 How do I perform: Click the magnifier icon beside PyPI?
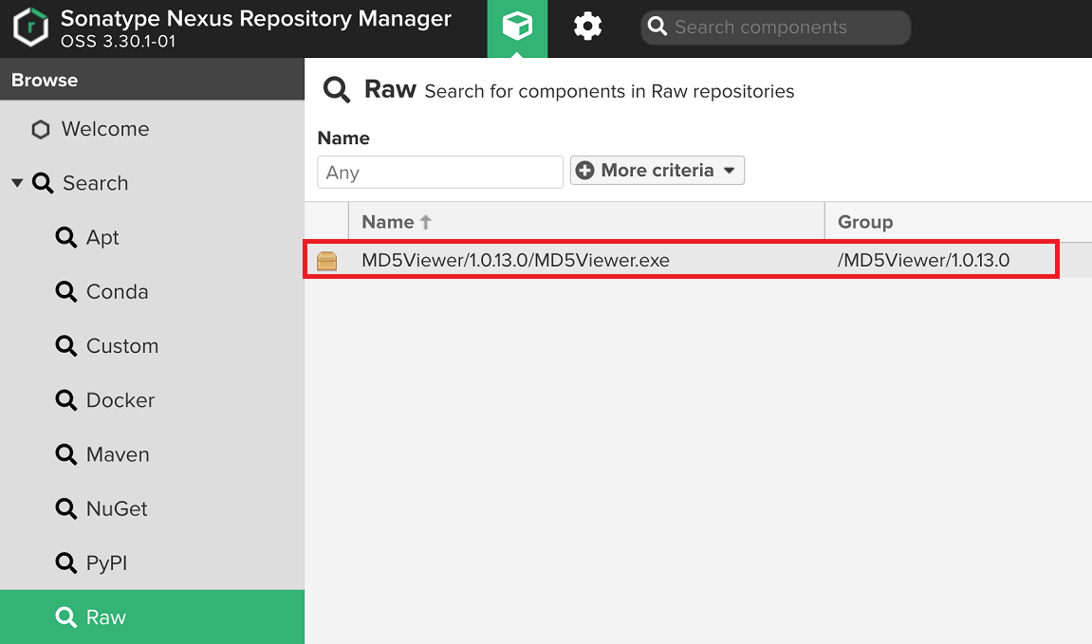pyautogui.click(x=66, y=562)
